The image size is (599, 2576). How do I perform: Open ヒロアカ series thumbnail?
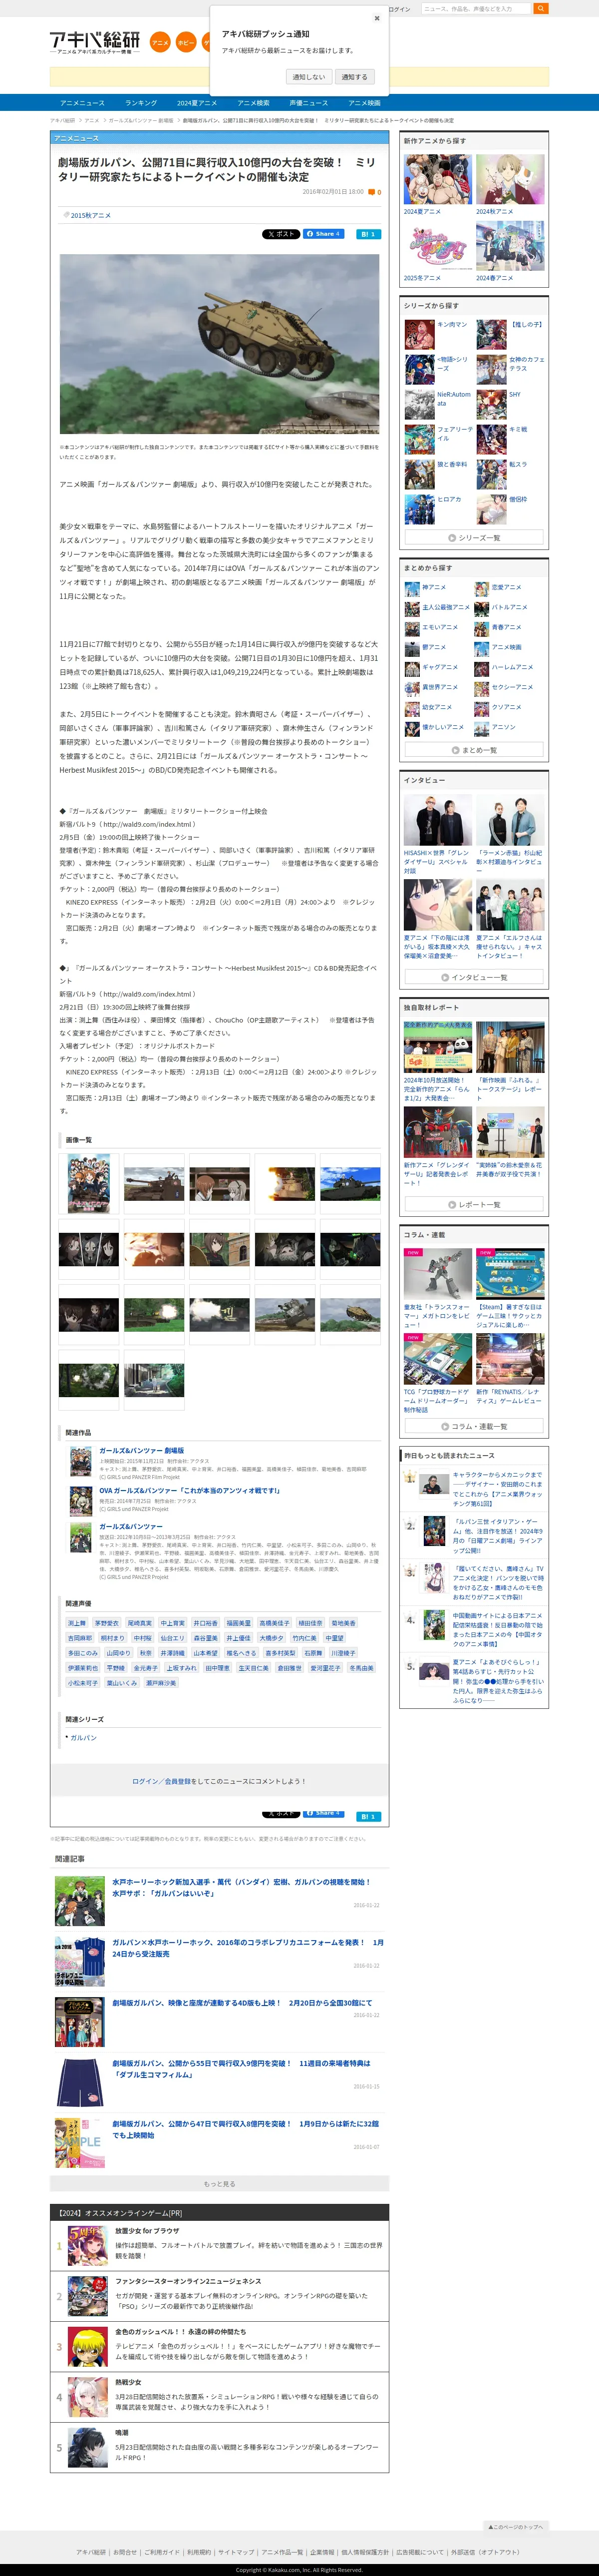pos(419,510)
